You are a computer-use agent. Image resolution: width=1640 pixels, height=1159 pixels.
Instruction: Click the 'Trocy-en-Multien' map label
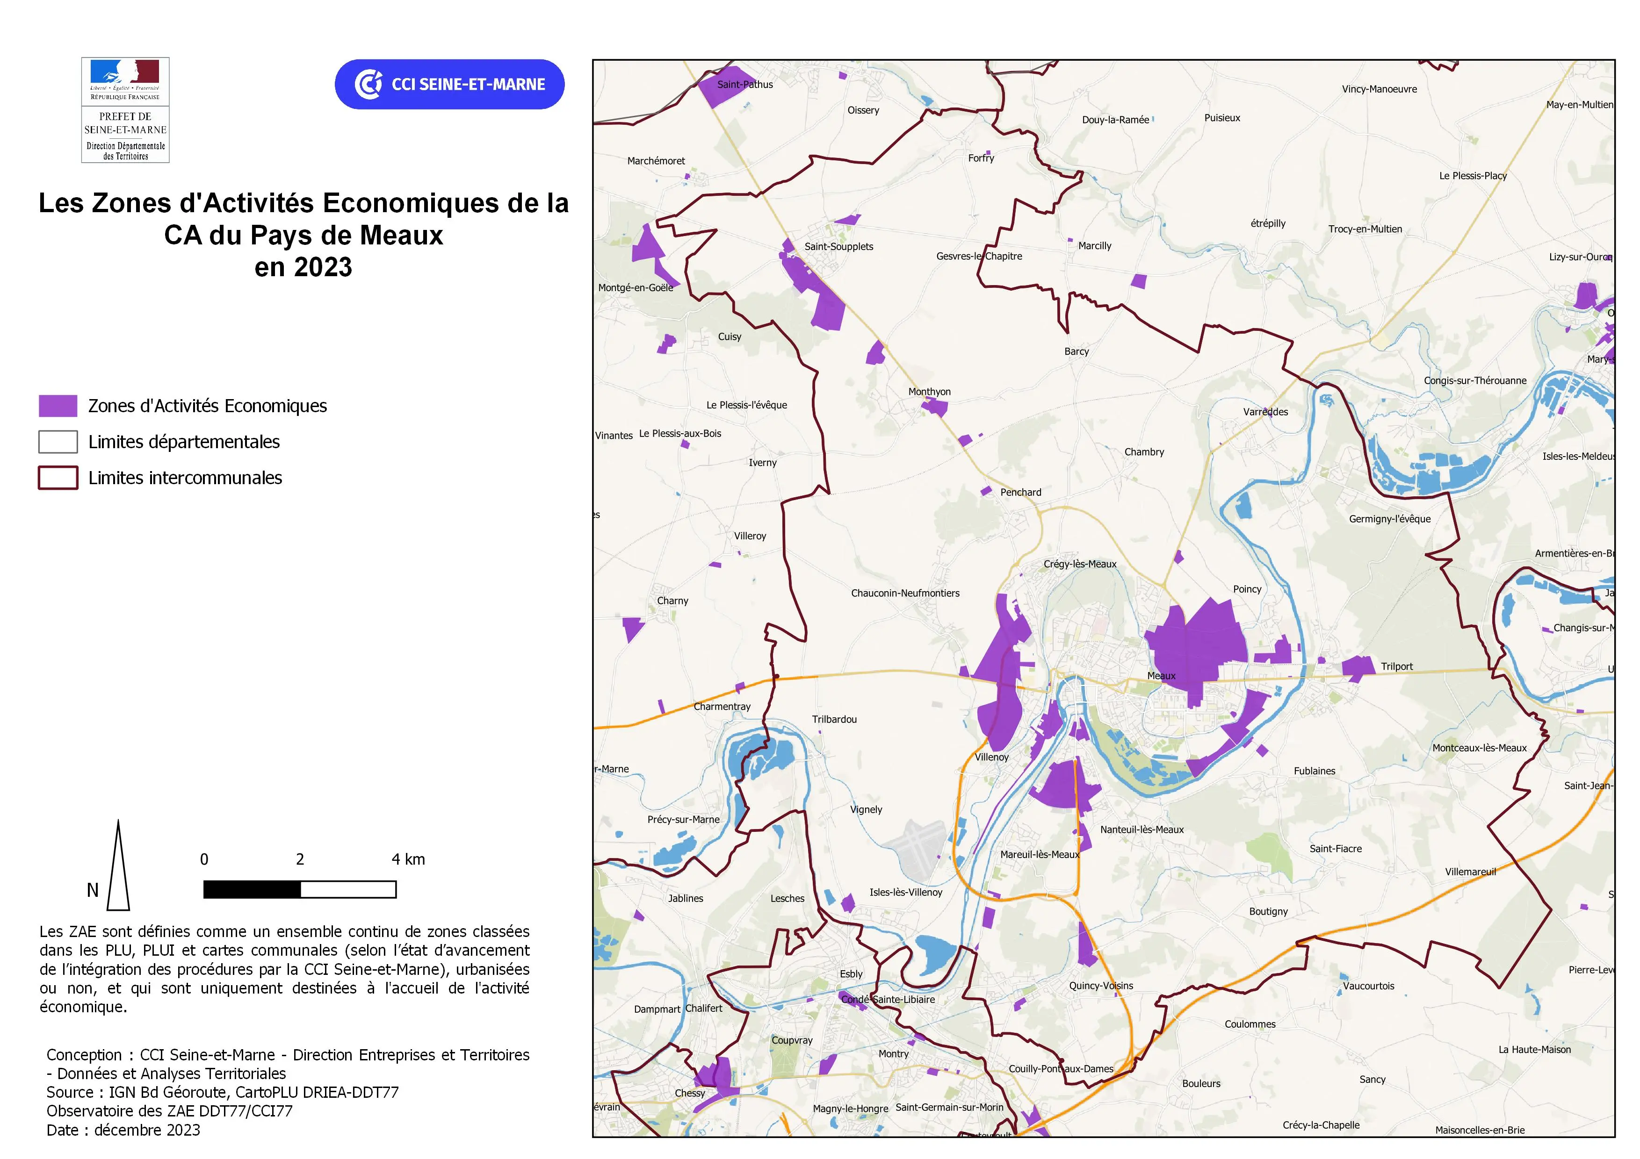pos(1365,229)
